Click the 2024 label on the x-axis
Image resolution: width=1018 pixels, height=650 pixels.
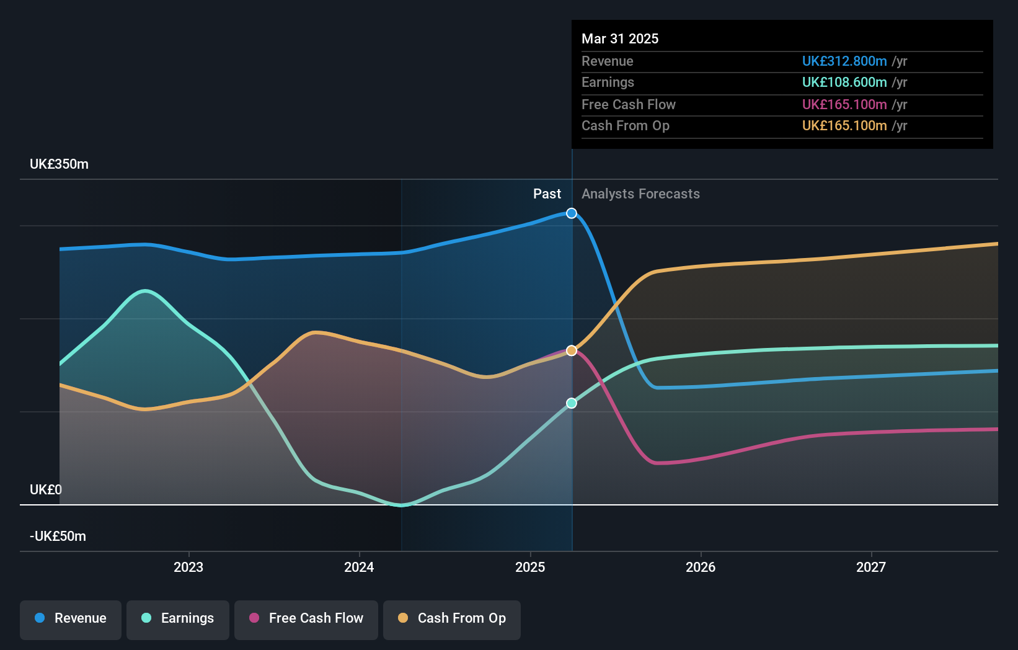359,567
